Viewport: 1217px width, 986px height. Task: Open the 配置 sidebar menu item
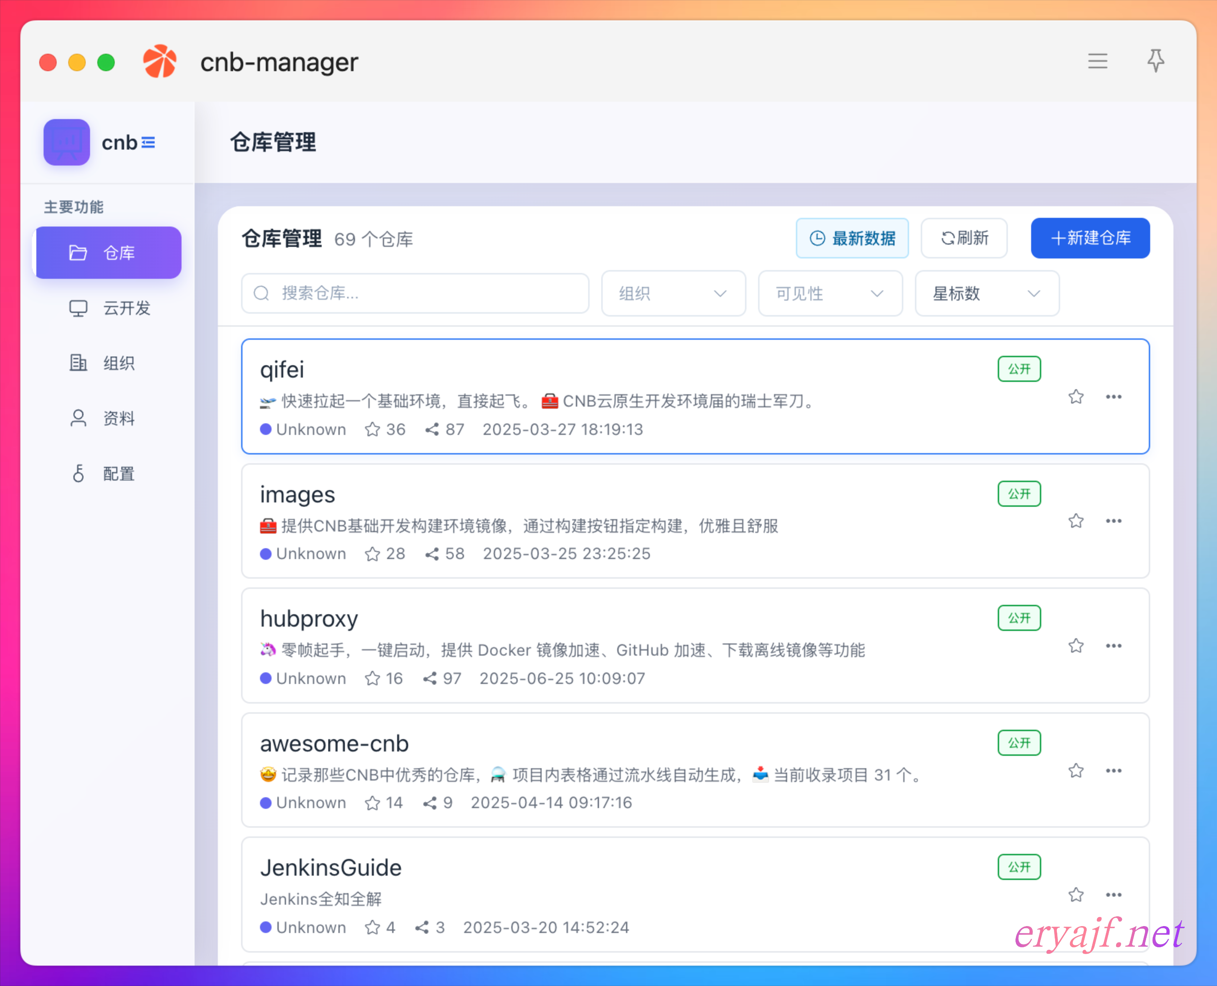[109, 474]
